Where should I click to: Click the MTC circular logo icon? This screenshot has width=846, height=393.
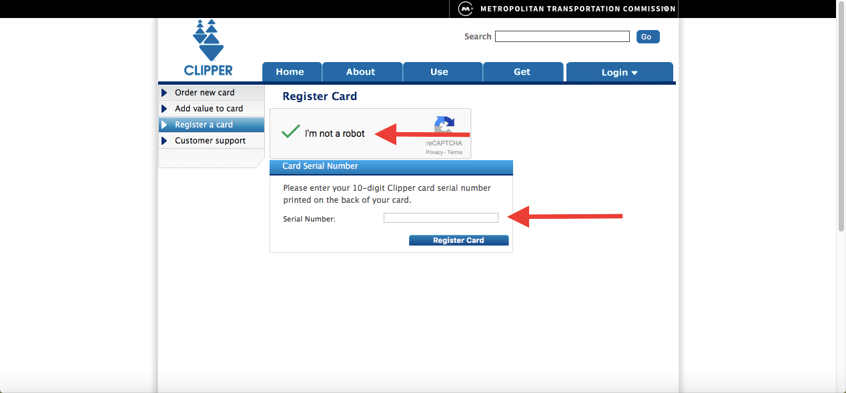465,9
